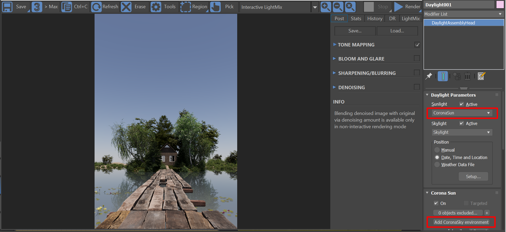This screenshot has width=506, height=232.
Task: Click the Save floppy disk icon
Action: (x=7, y=7)
